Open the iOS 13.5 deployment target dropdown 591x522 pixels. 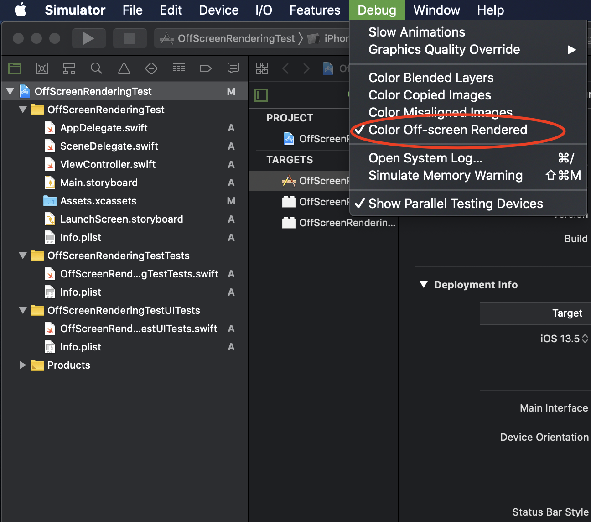(x=564, y=339)
